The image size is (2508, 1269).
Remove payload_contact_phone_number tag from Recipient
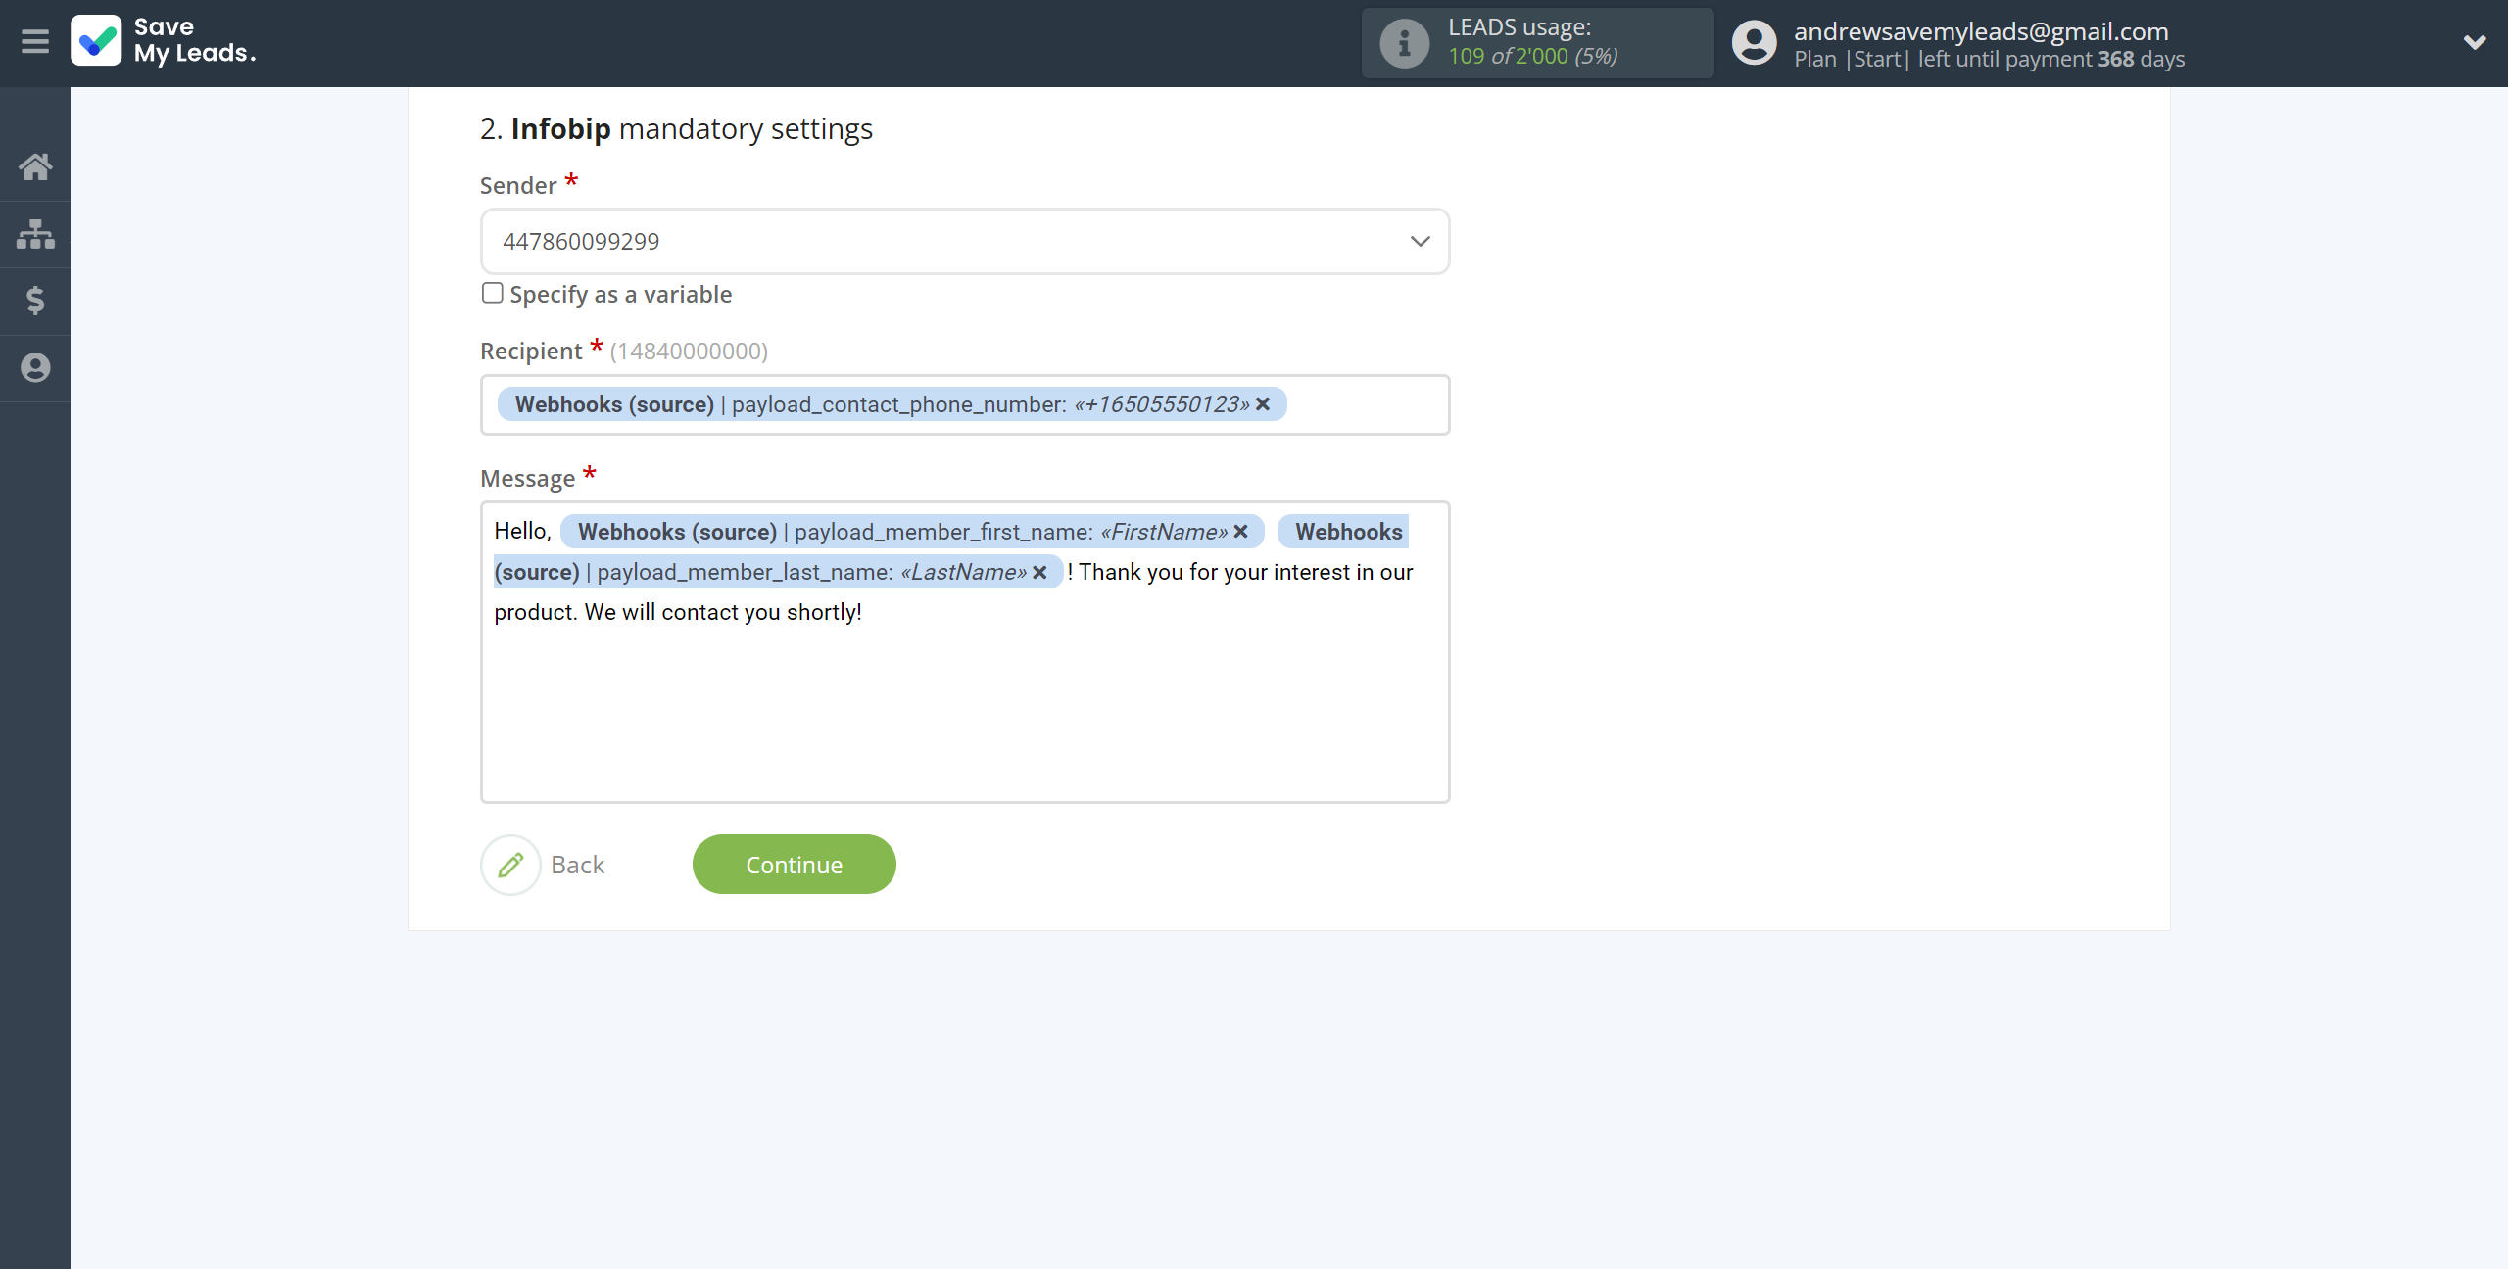(1264, 404)
